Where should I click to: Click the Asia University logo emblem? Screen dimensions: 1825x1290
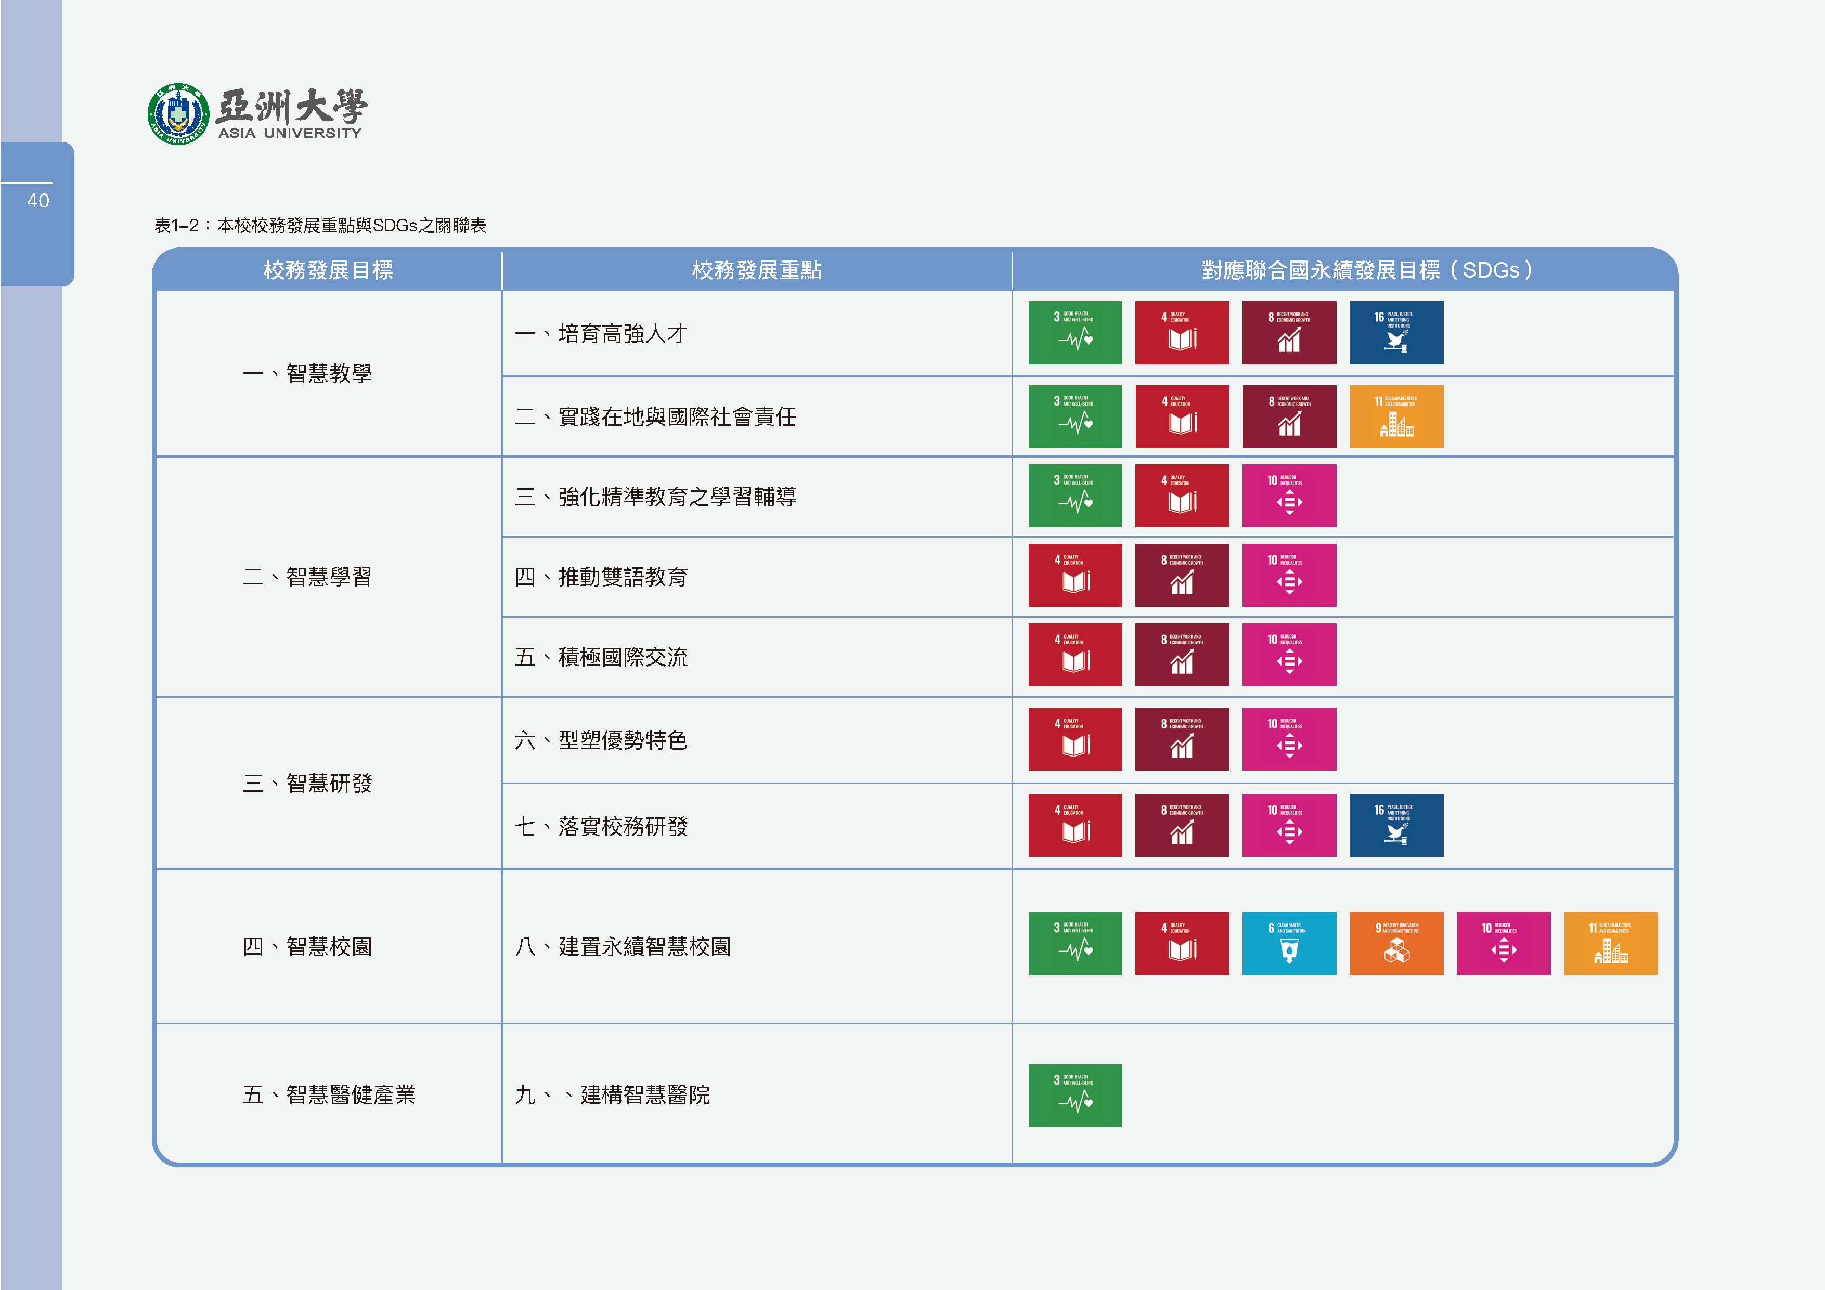(x=179, y=114)
